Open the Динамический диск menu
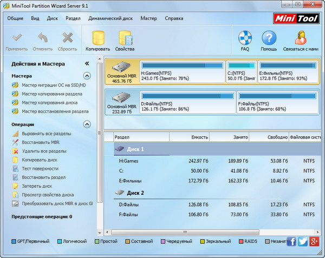Screen dimensions: 325x258 pos(110,18)
